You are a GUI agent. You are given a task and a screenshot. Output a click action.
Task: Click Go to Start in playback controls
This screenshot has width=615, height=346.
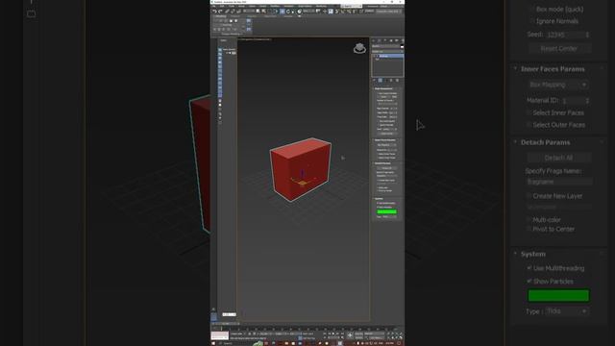point(325,334)
